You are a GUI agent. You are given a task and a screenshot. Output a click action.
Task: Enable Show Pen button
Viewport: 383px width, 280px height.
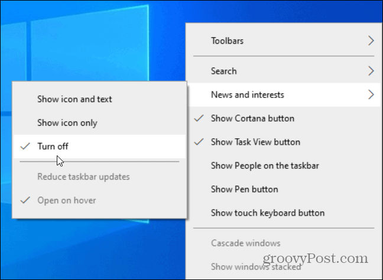click(x=283, y=190)
